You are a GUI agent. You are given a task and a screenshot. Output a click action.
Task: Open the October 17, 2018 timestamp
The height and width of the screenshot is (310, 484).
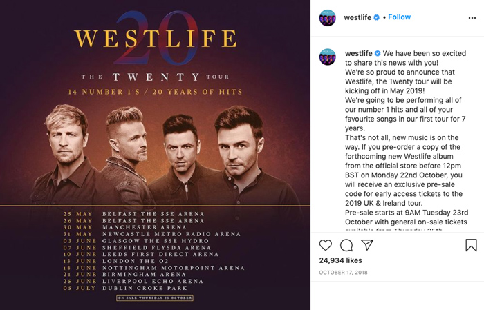pos(343,273)
